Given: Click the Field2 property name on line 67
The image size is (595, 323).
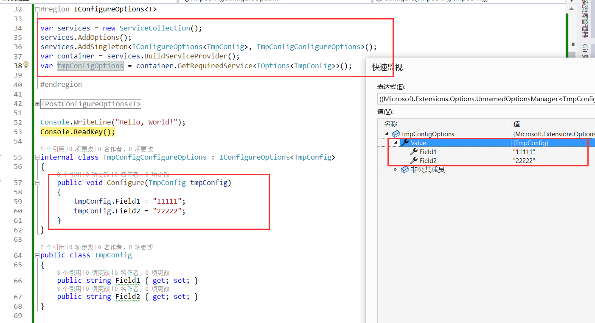Looking at the screenshot, I should click(128, 297).
